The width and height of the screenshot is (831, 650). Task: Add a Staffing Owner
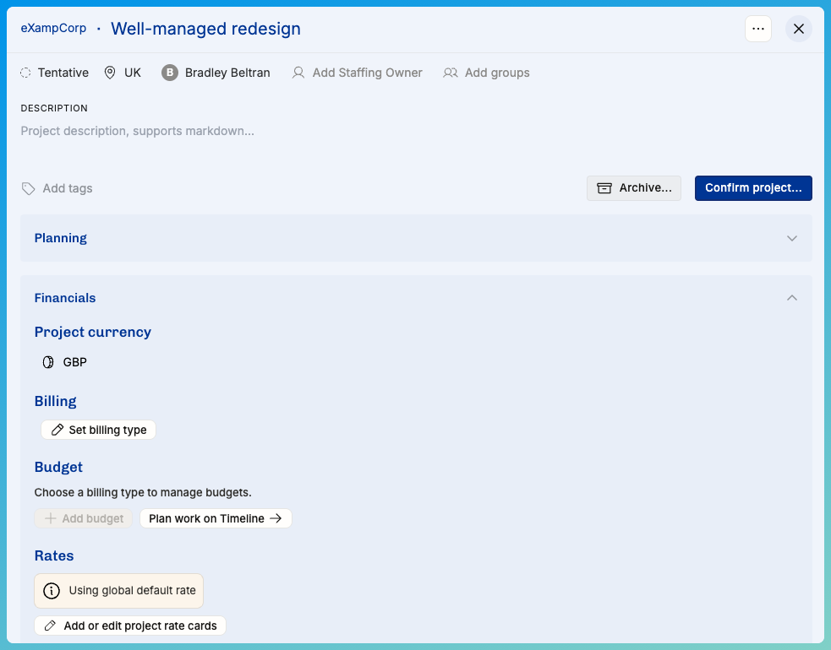pyautogui.click(x=357, y=73)
